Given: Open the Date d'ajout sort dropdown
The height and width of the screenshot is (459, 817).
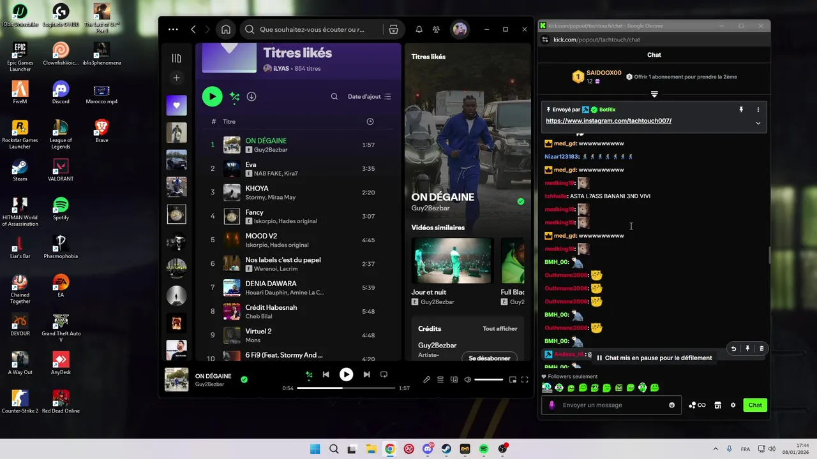Looking at the screenshot, I should [x=370, y=97].
